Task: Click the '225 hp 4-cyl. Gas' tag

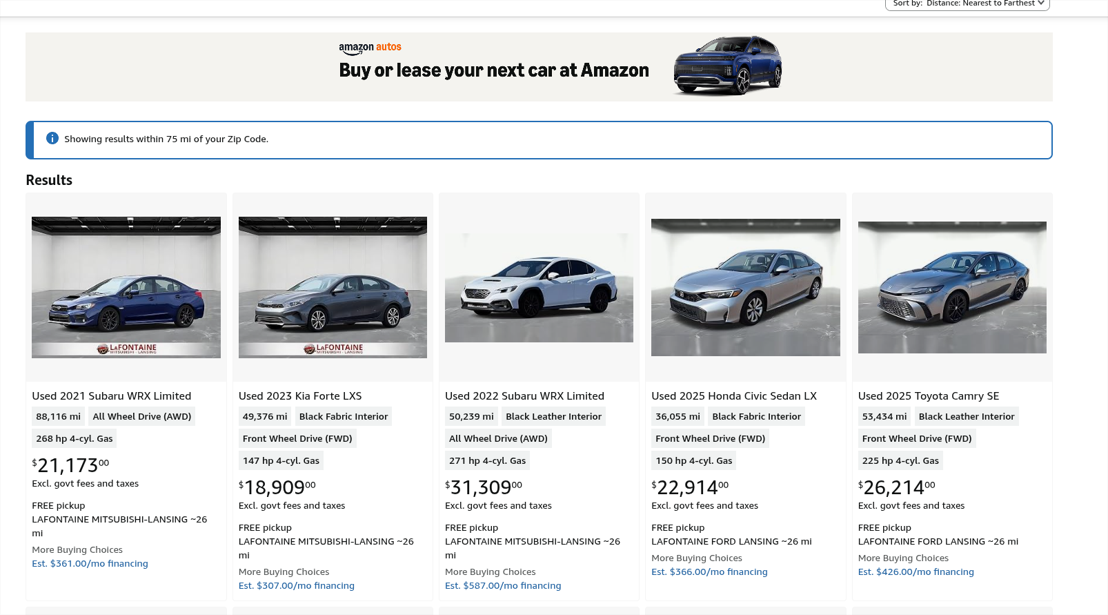Action: pyautogui.click(x=900, y=461)
